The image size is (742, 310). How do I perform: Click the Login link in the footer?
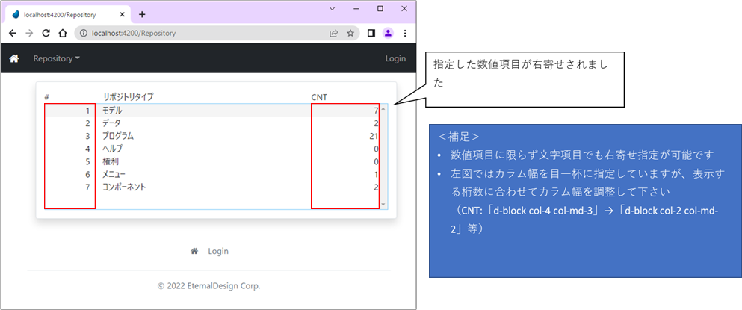coord(218,252)
